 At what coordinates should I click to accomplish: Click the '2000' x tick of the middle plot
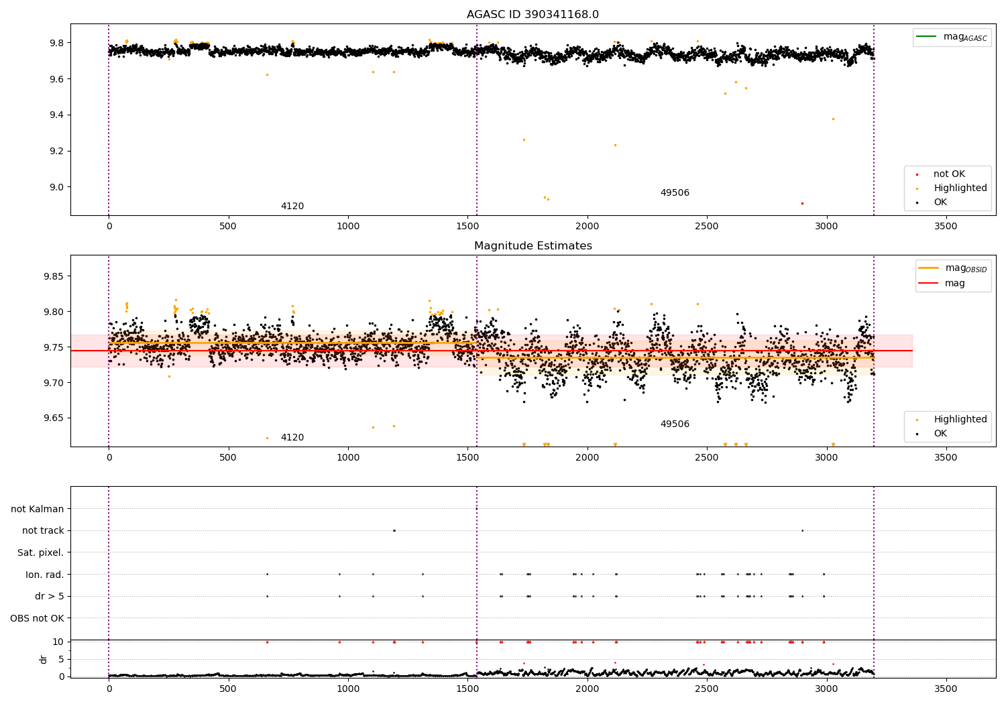tap(588, 458)
